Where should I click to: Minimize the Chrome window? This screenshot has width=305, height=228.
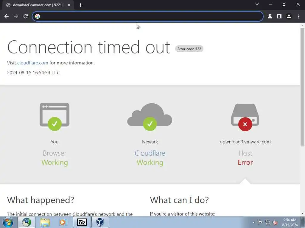(270, 4)
